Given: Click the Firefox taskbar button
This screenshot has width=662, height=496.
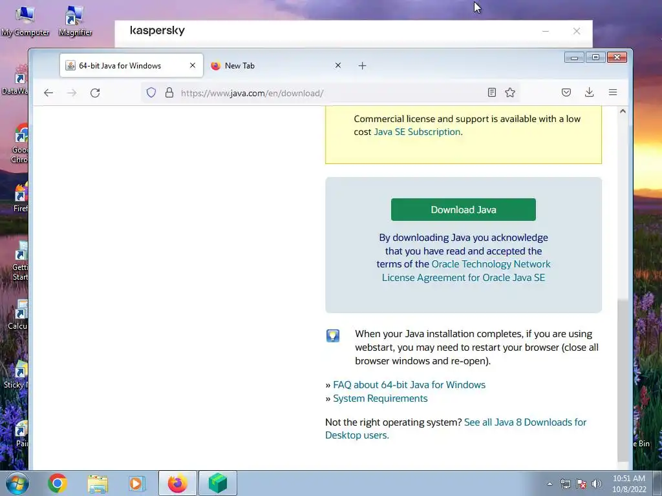Looking at the screenshot, I should (x=177, y=483).
